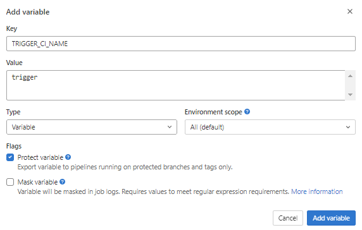Click Protect variable help icon

68,157
